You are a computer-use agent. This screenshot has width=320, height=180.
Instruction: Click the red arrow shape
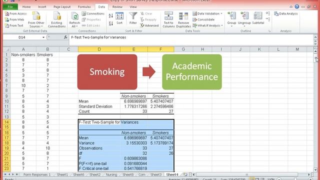(x=149, y=71)
